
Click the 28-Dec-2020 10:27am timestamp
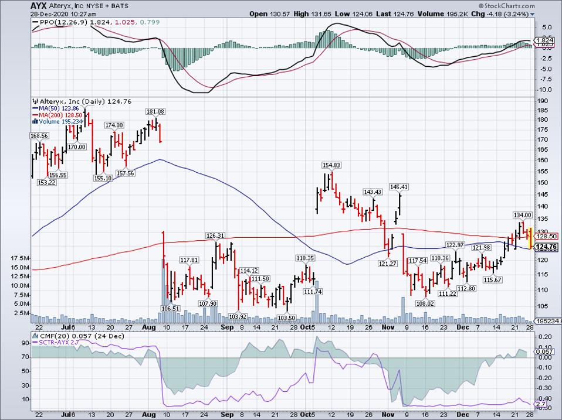[64, 14]
